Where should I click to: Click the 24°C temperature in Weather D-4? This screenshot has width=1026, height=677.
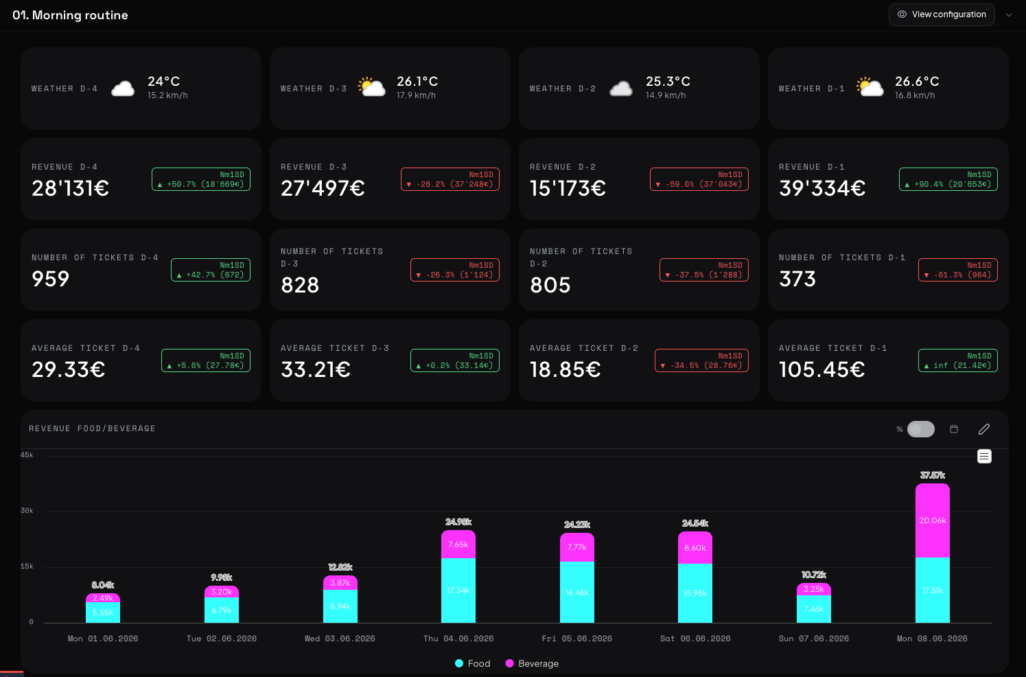164,81
